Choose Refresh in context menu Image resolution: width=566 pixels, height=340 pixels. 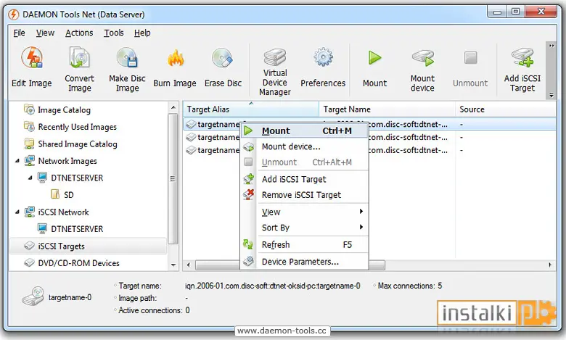pyautogui.click(x=304, y=245)
